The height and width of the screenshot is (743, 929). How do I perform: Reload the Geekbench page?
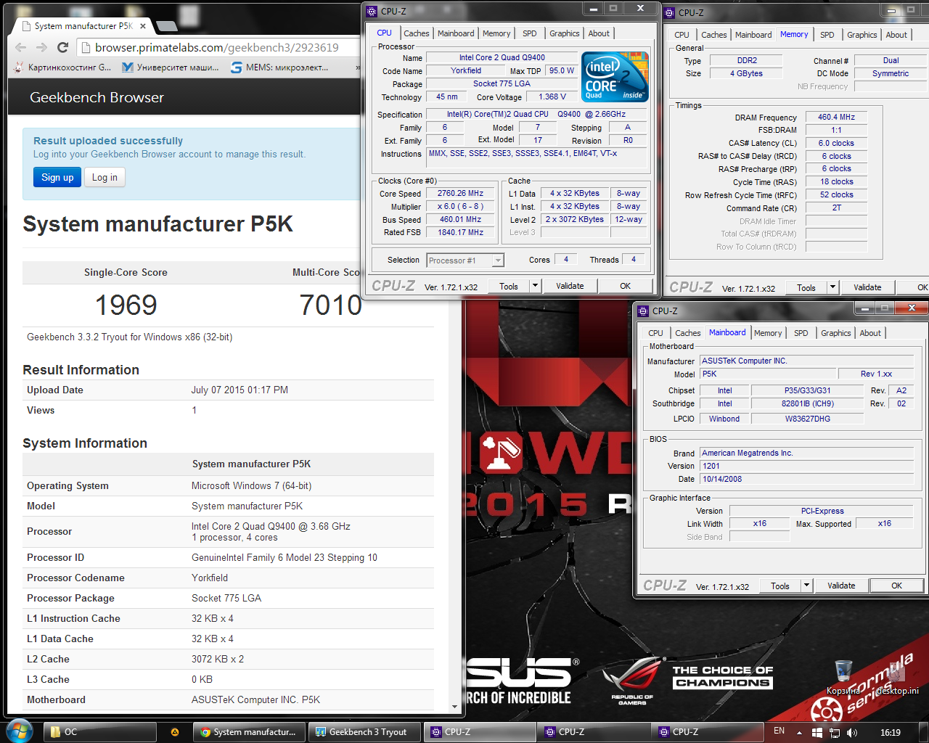62,47
